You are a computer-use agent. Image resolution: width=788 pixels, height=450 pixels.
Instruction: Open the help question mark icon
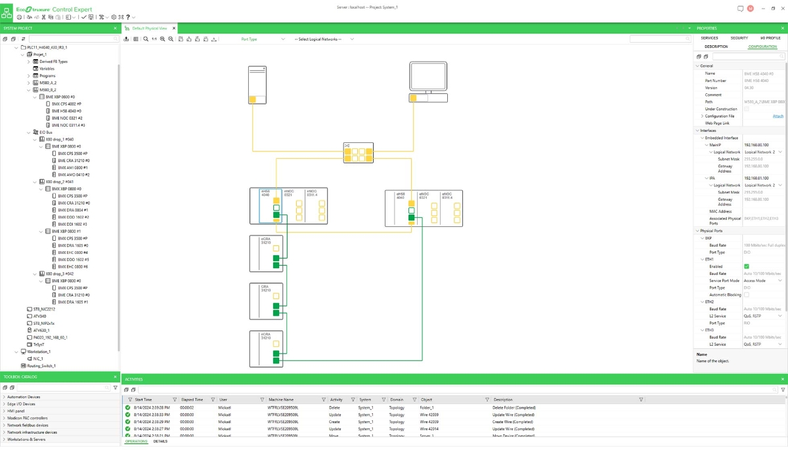click(127, 17)
